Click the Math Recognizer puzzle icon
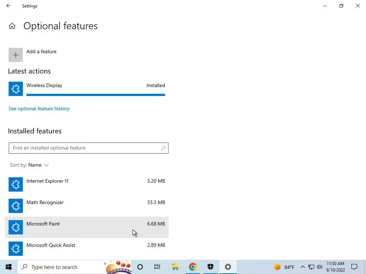 16,206
